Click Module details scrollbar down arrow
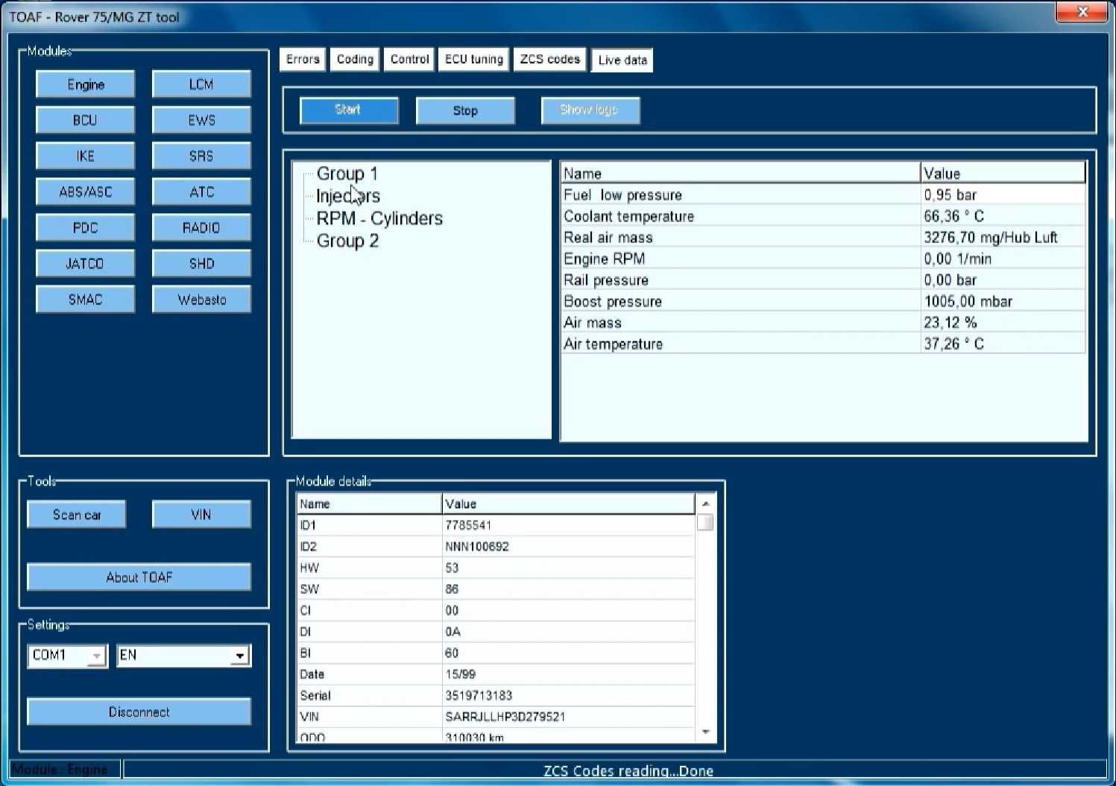 (x=705, y=733)
